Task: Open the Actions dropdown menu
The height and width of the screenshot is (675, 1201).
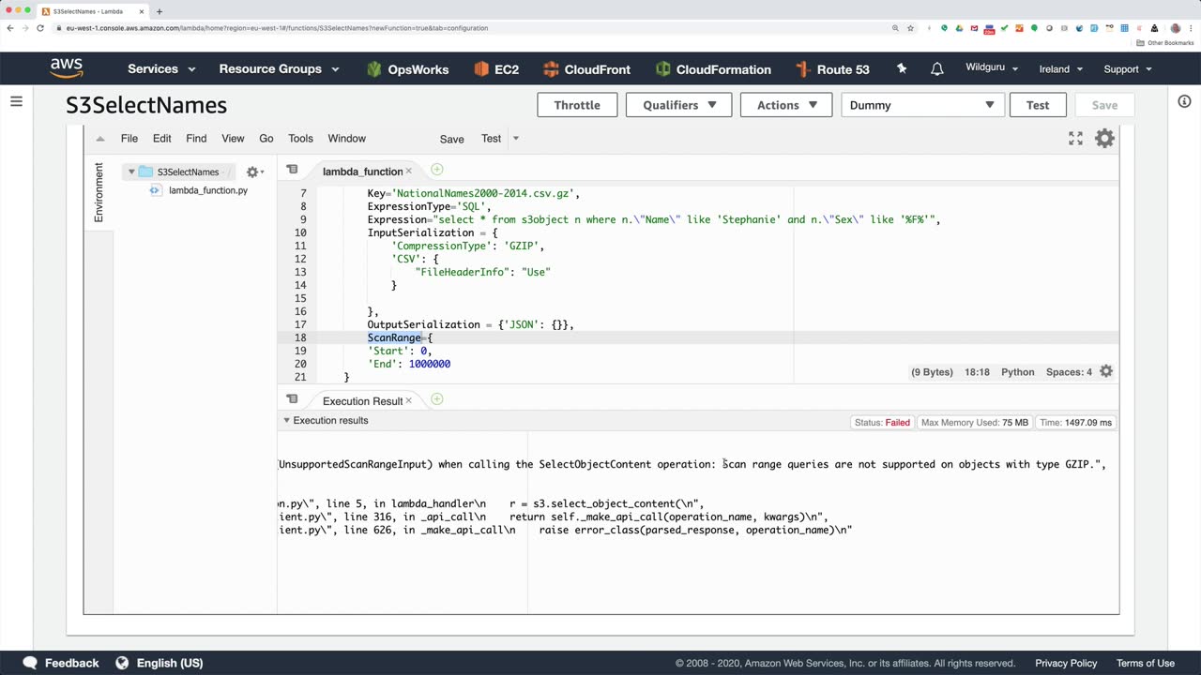Action: (x=786, y=105)
